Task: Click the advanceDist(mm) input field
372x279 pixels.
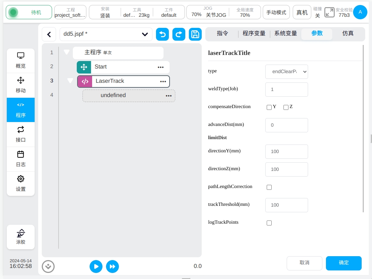Action: coord(286,125)
